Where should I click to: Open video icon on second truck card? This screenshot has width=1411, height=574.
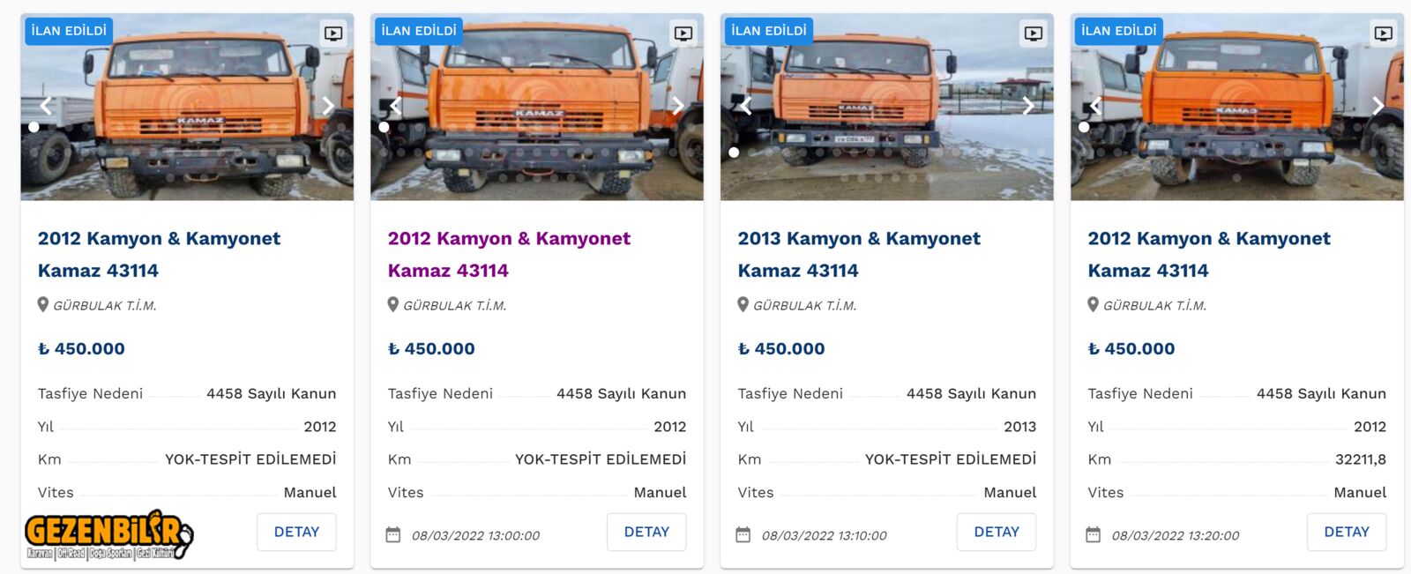[x=683, y=34]
